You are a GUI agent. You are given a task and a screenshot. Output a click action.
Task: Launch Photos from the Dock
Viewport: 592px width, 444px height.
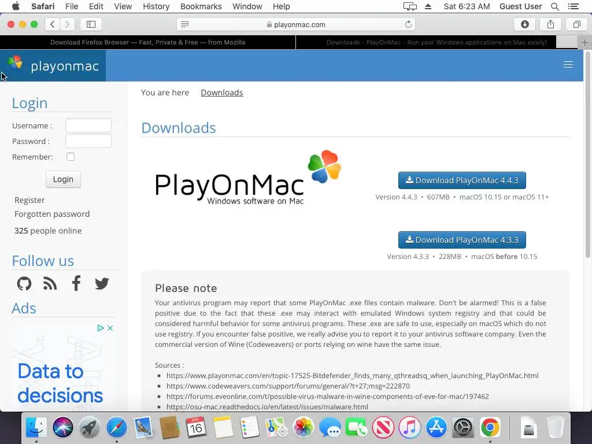pyautogui.click(x=303, y=427)
